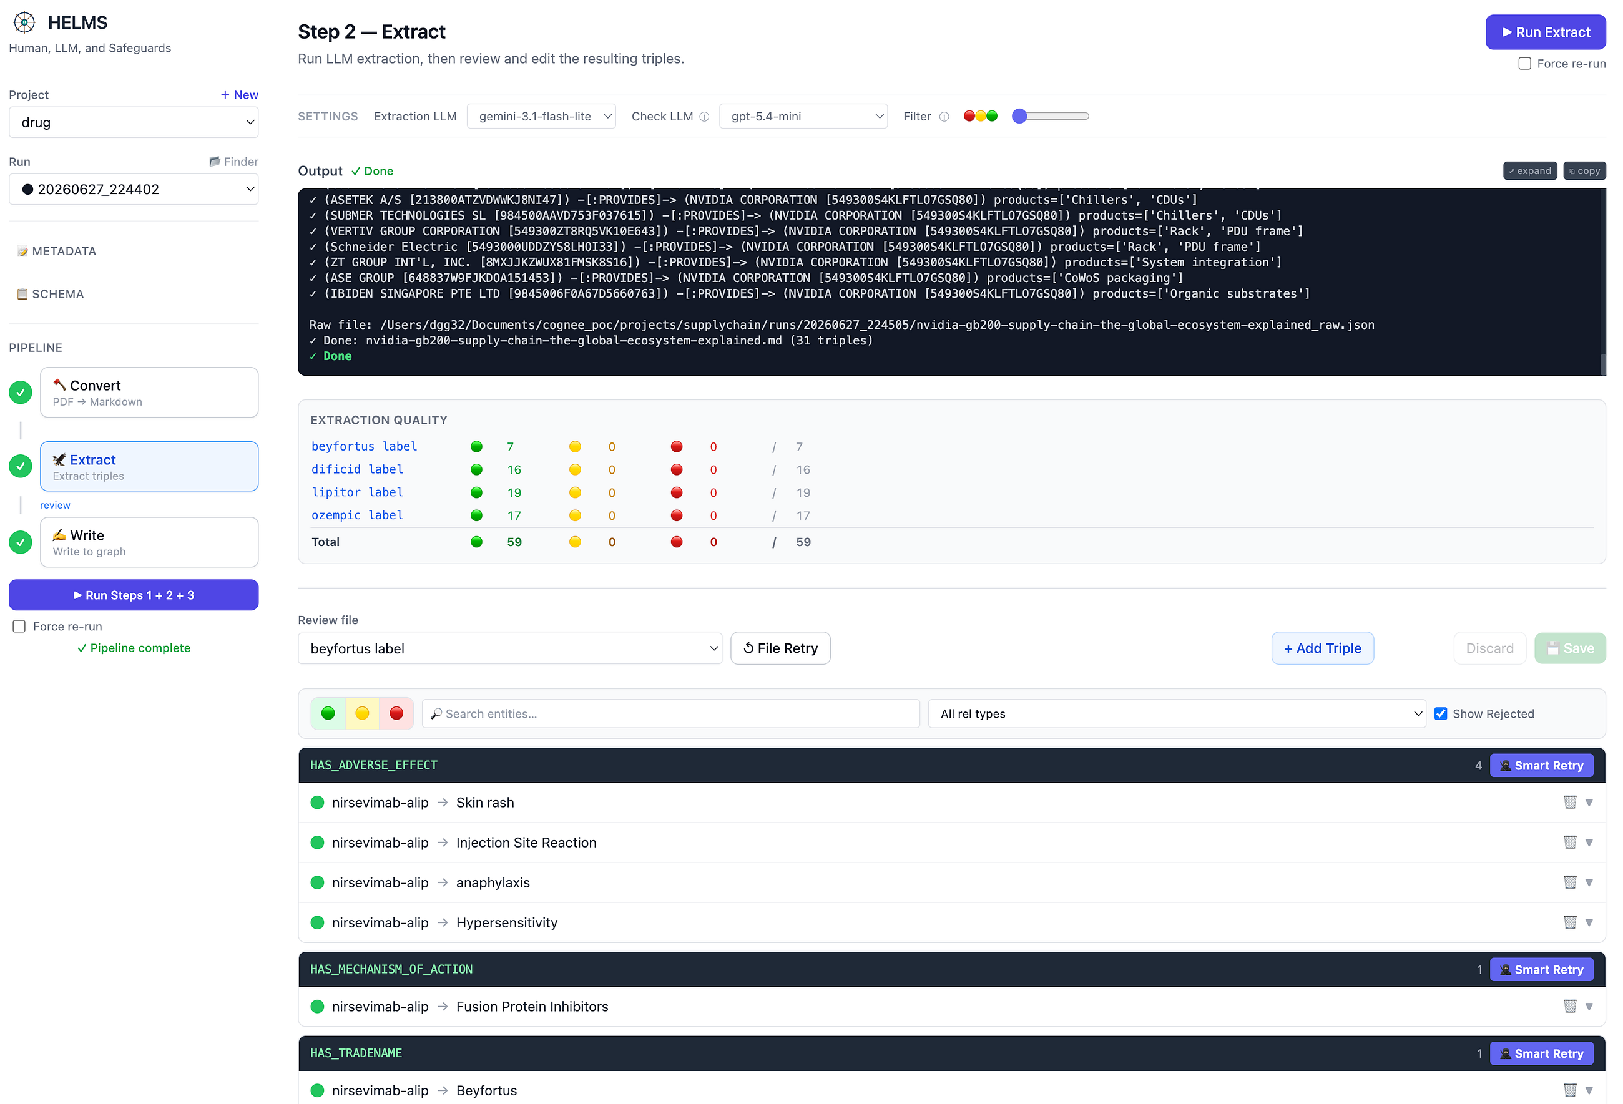Click green dot of Injection Site Reaction row
The height and width of the screenshot is (1104, 1623).
point(317,842)
